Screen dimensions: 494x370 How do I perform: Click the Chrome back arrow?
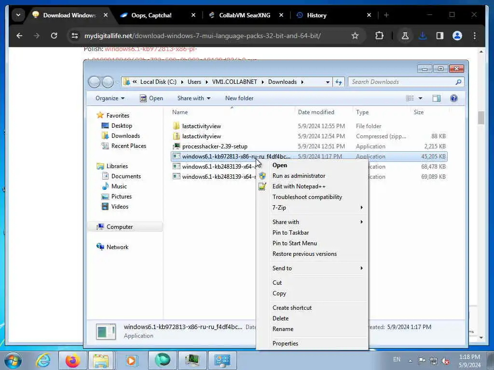19,36
